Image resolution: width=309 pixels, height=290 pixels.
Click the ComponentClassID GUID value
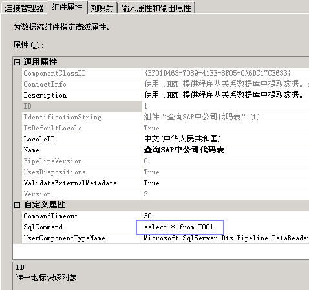point(218,73)
